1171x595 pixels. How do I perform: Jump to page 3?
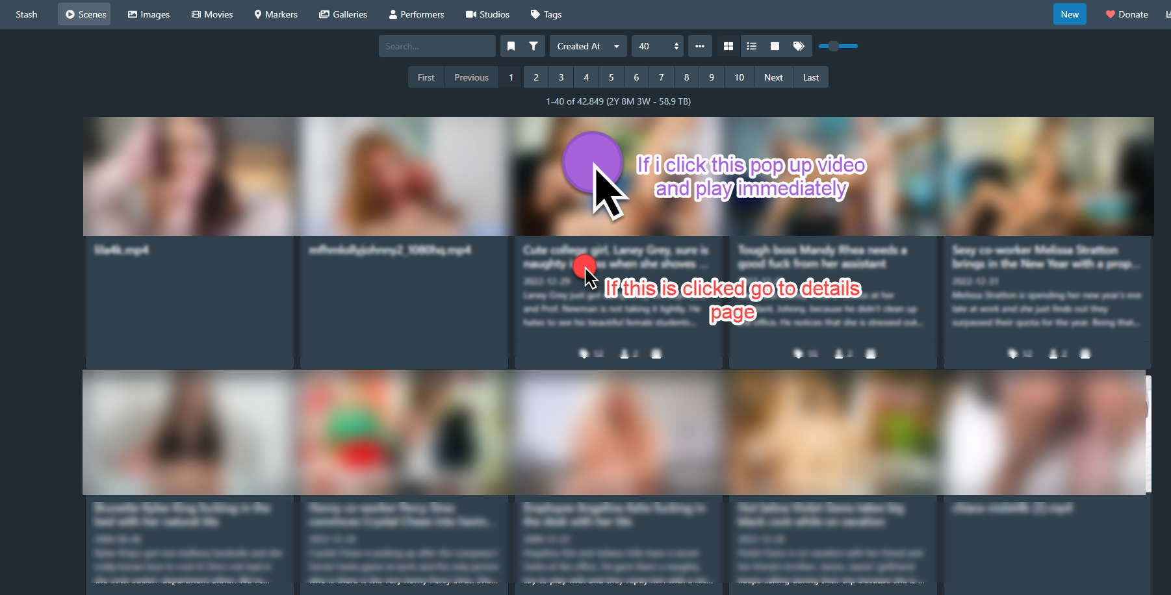[x=561, y=77]
